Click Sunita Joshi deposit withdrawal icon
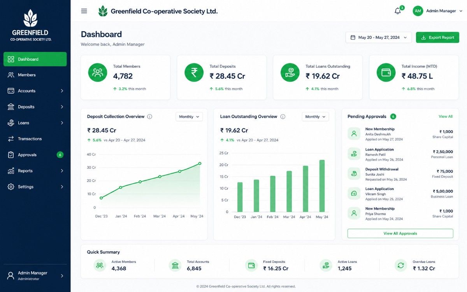The width and height of the screenshot is (467, 292). [354, 174]
